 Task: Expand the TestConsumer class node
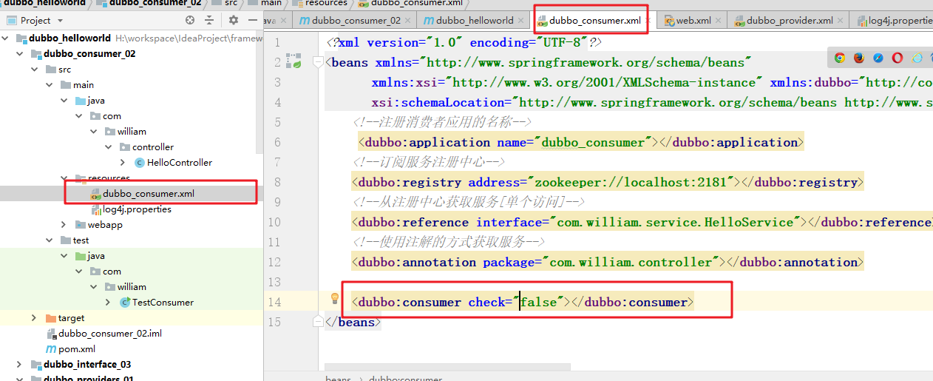point(108,303)
